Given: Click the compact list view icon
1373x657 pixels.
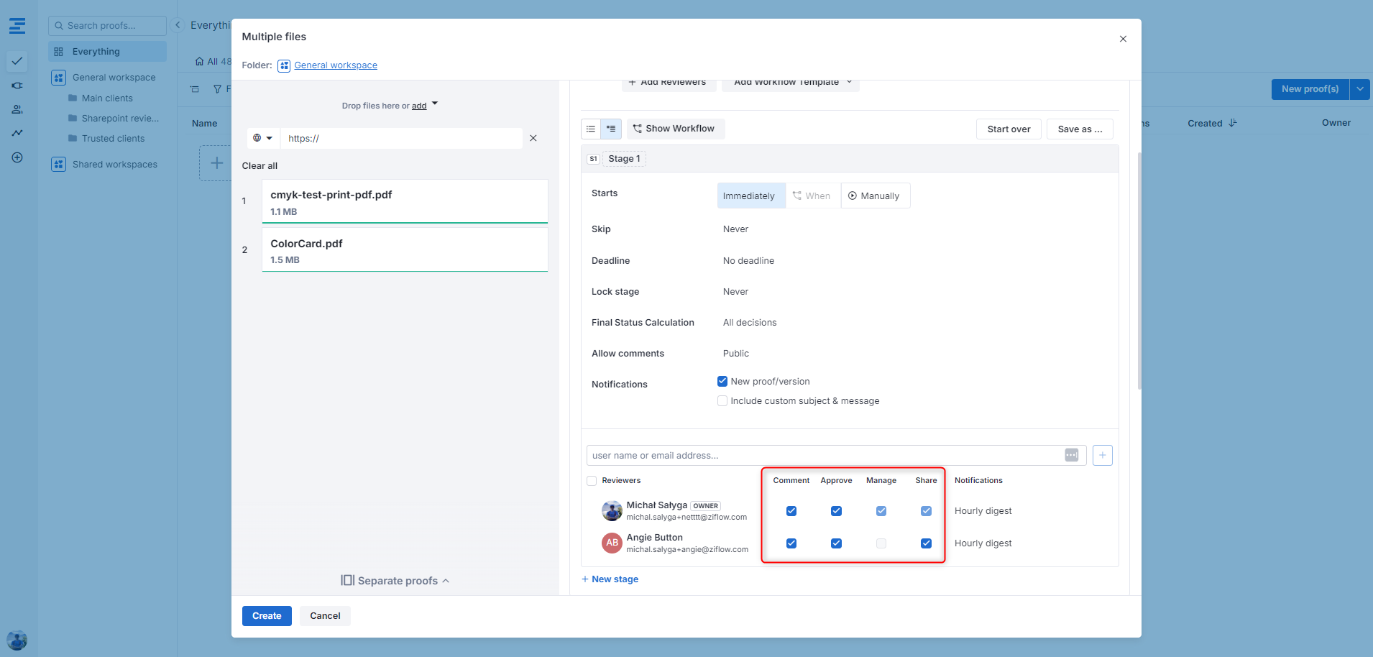Looking at the screenshot, I should (591, 129).
